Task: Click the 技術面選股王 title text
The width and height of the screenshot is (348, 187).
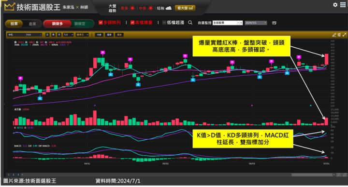Action: pos(38,7)
